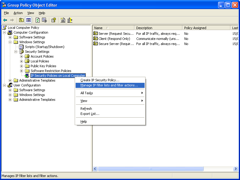
Task: Click the Forward arrow toolbar icon
Action: click(12, 20)
